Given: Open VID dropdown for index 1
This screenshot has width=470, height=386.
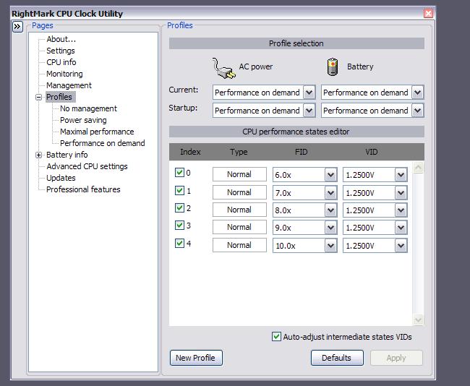Looking at the screenshot, I should click(401, 193).
